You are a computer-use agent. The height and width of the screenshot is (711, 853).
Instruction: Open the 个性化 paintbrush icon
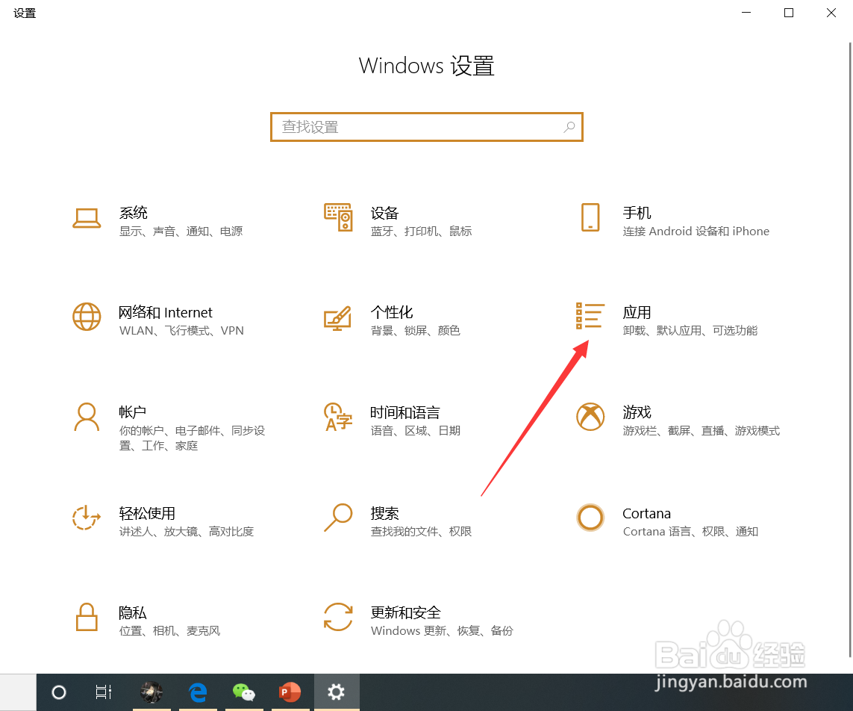pyautogui.click(x=338, y=318)
